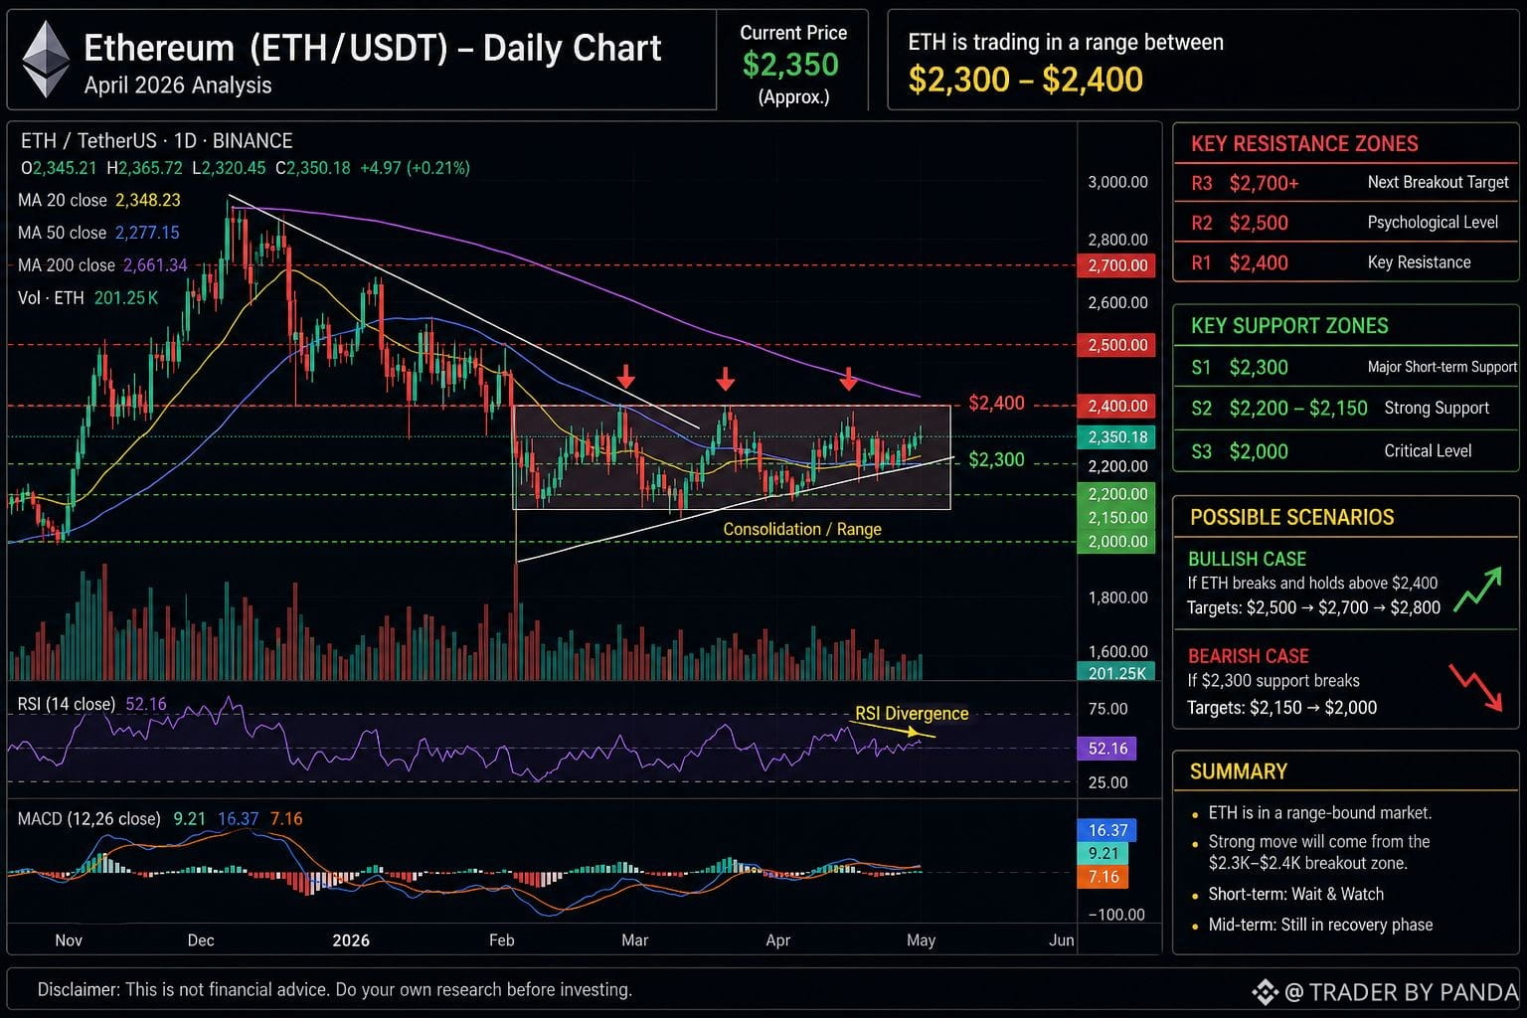Click the low value L2,320.45

230,168
